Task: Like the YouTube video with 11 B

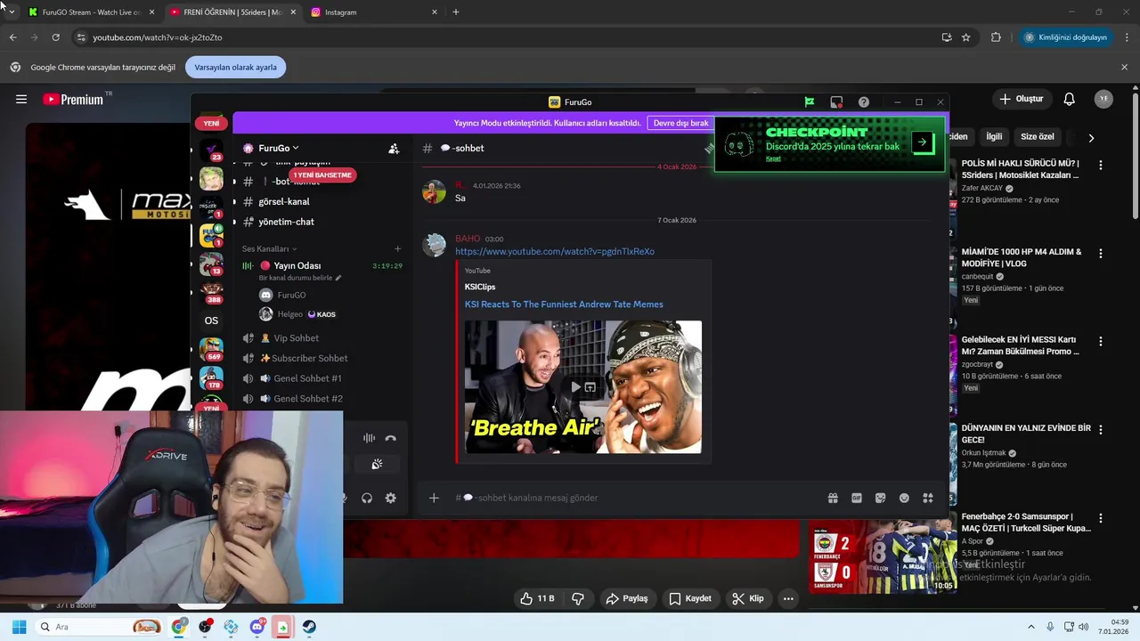Action: pyautogui.click(x=538, y=598)
